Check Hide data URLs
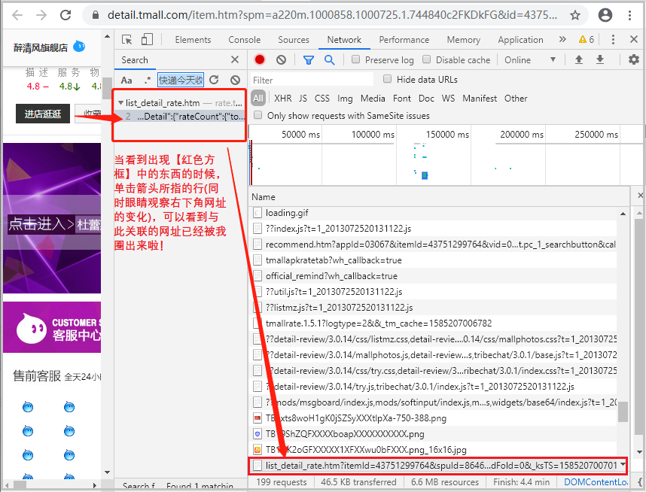Viewport: 646px width, 492px height. (387, 79)
